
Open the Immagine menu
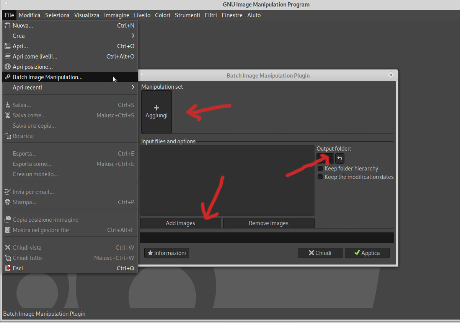[117, 15]
